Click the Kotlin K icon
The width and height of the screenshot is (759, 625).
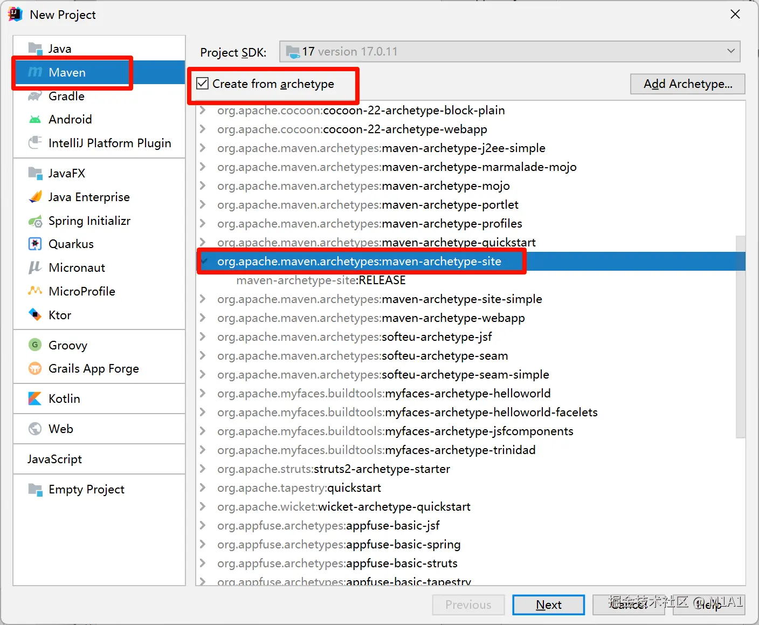pos(35,399)
